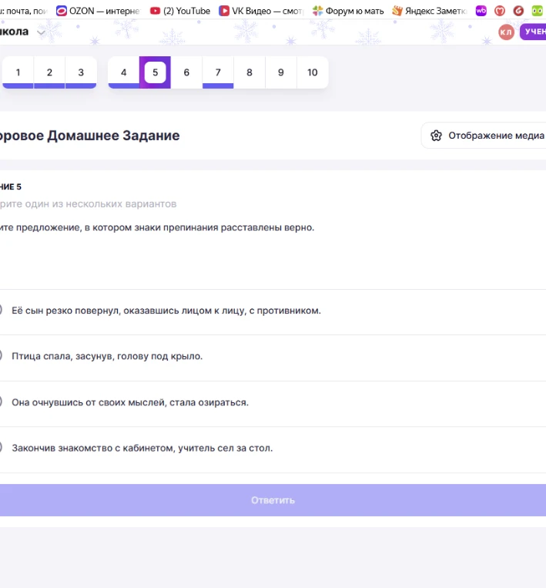Viewport: 546px width, 588px height.
Task: Click the Яндекс Заметки favicon
Action: 397,11
